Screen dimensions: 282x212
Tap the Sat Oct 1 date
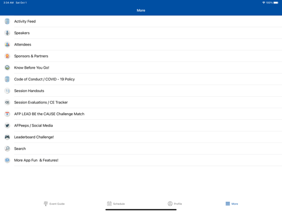point(21,3)
